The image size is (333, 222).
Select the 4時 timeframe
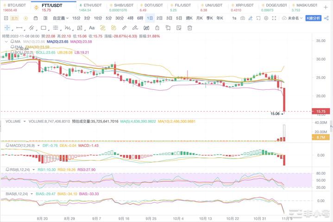coord(130,18)
